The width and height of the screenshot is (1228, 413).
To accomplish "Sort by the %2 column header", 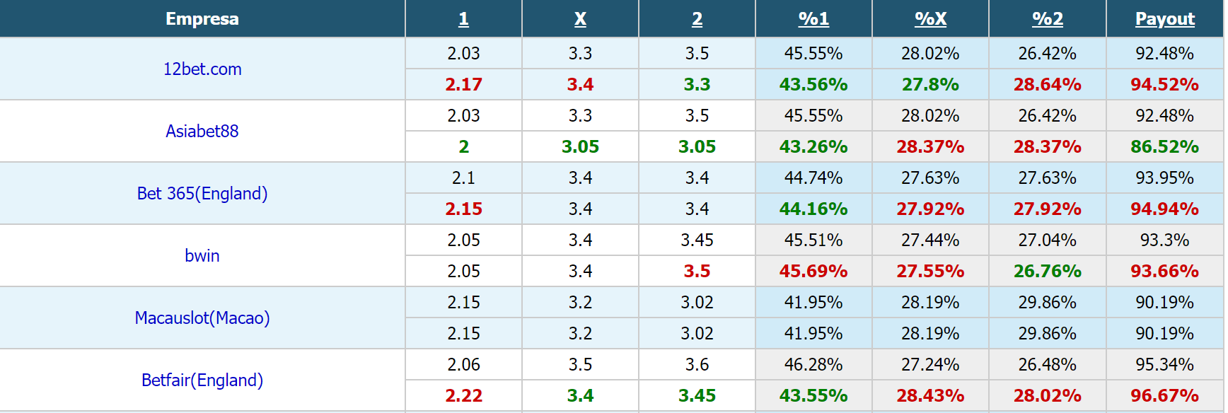I will coord(1048,19).
